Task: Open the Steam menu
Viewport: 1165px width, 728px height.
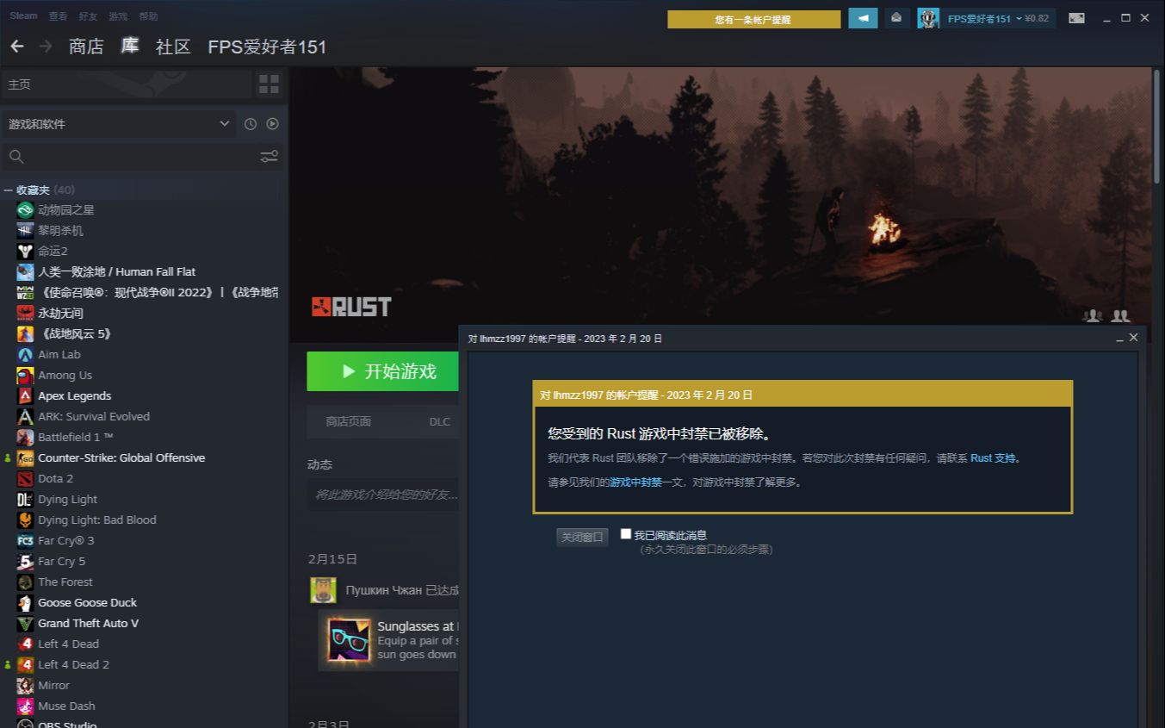Action: pyautogui.click(x=24, y=16)
